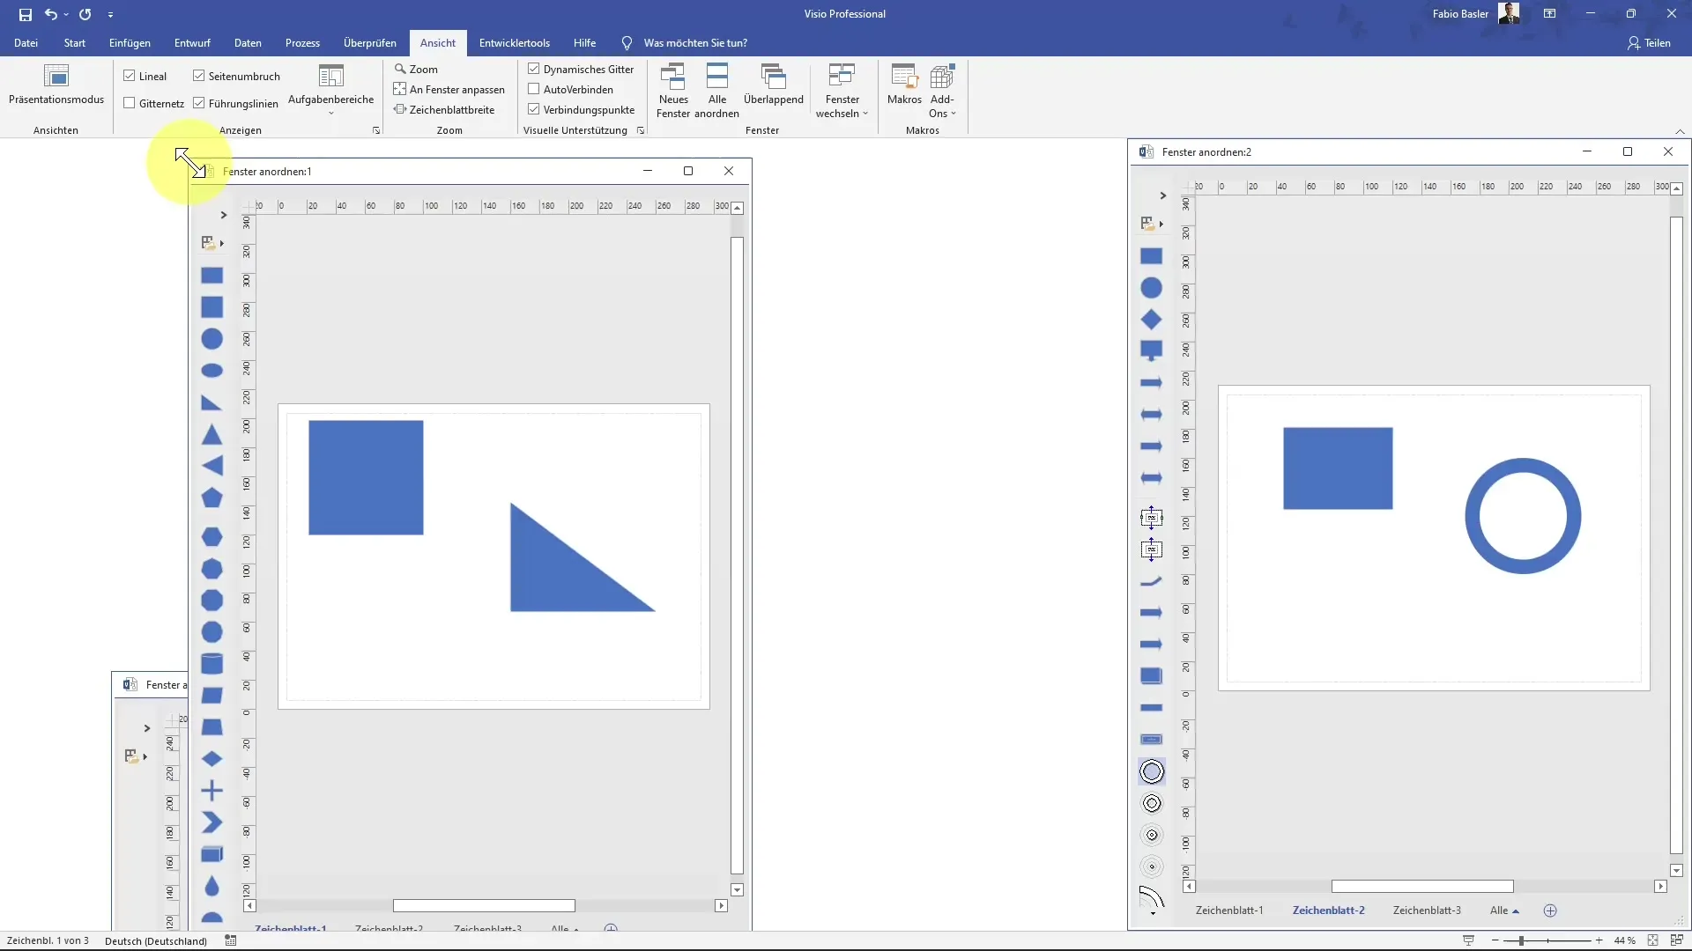Select the rectangle shape in window 1 stencil
The height and width of the screenshot is (951, 1692).
(211, 276)
